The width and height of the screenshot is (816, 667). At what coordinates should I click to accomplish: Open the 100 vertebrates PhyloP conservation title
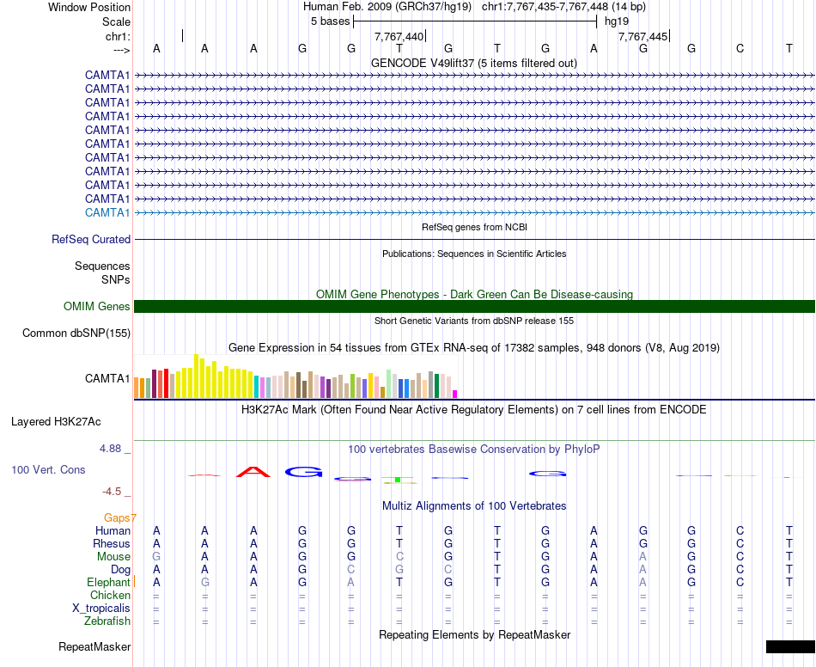pyautogui.click(x=474, y=449)
